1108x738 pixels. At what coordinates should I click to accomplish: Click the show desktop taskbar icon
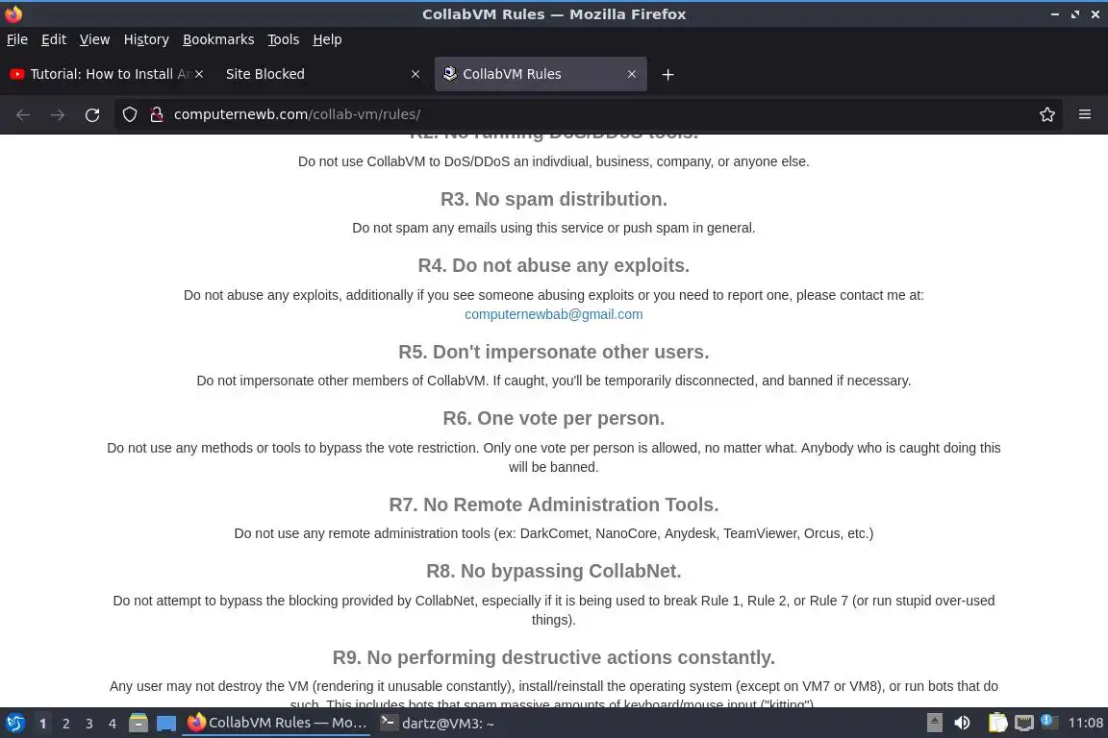click(166, 724)
